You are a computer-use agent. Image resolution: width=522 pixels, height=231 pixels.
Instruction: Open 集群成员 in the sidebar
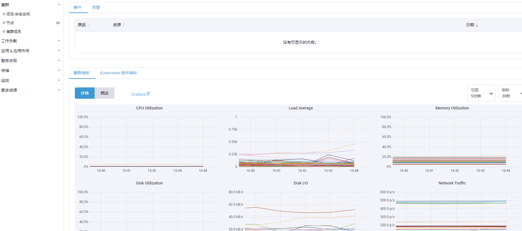[14, 31]
